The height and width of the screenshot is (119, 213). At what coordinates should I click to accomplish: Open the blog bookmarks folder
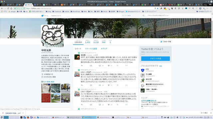(x=48, y=12)
